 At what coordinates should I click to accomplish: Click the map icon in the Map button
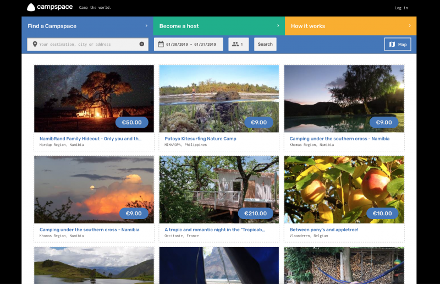[392, 45]
